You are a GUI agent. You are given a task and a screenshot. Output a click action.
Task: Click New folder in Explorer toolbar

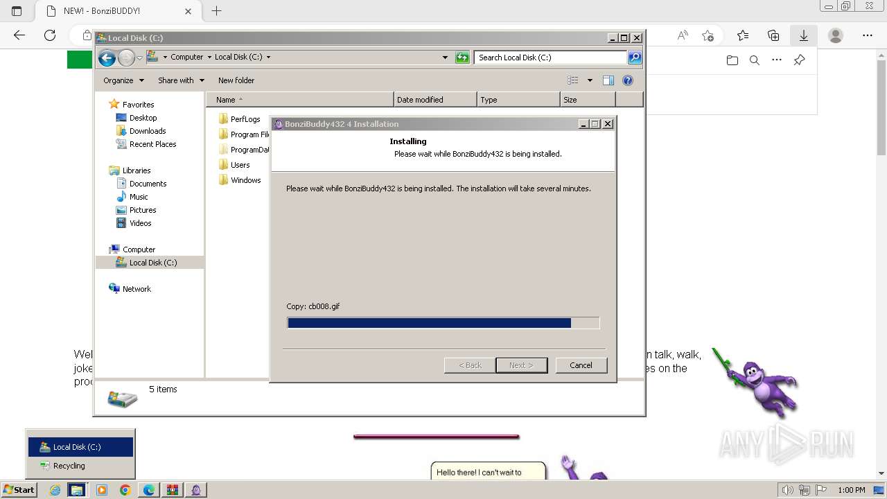[236, 80]
